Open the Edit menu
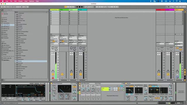187x105 pixels. [15, 1]
